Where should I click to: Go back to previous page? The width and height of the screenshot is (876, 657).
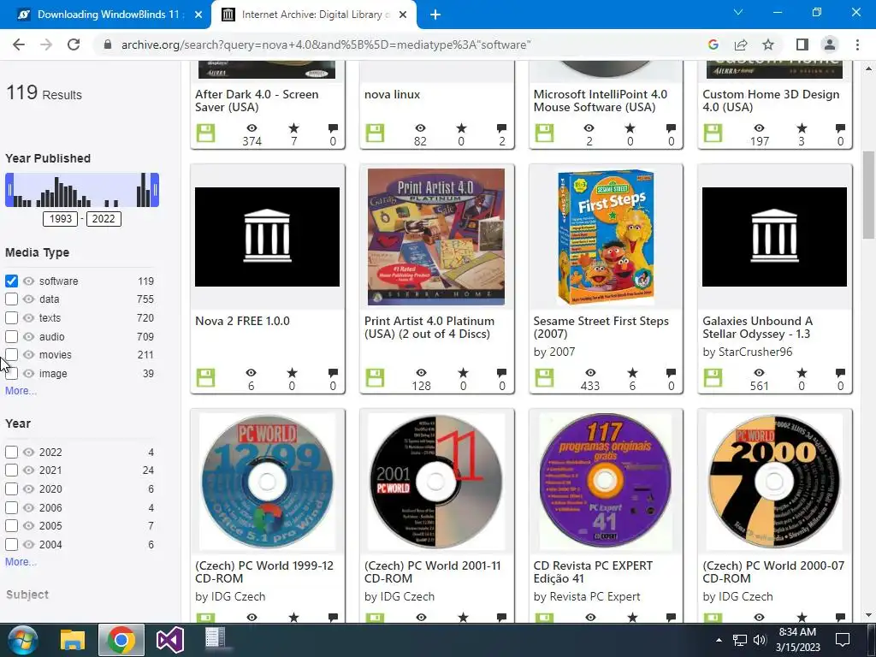tap(19, 44)
